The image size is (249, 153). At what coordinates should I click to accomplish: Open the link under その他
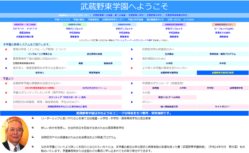pyautogui.click(x=169, y=97)
